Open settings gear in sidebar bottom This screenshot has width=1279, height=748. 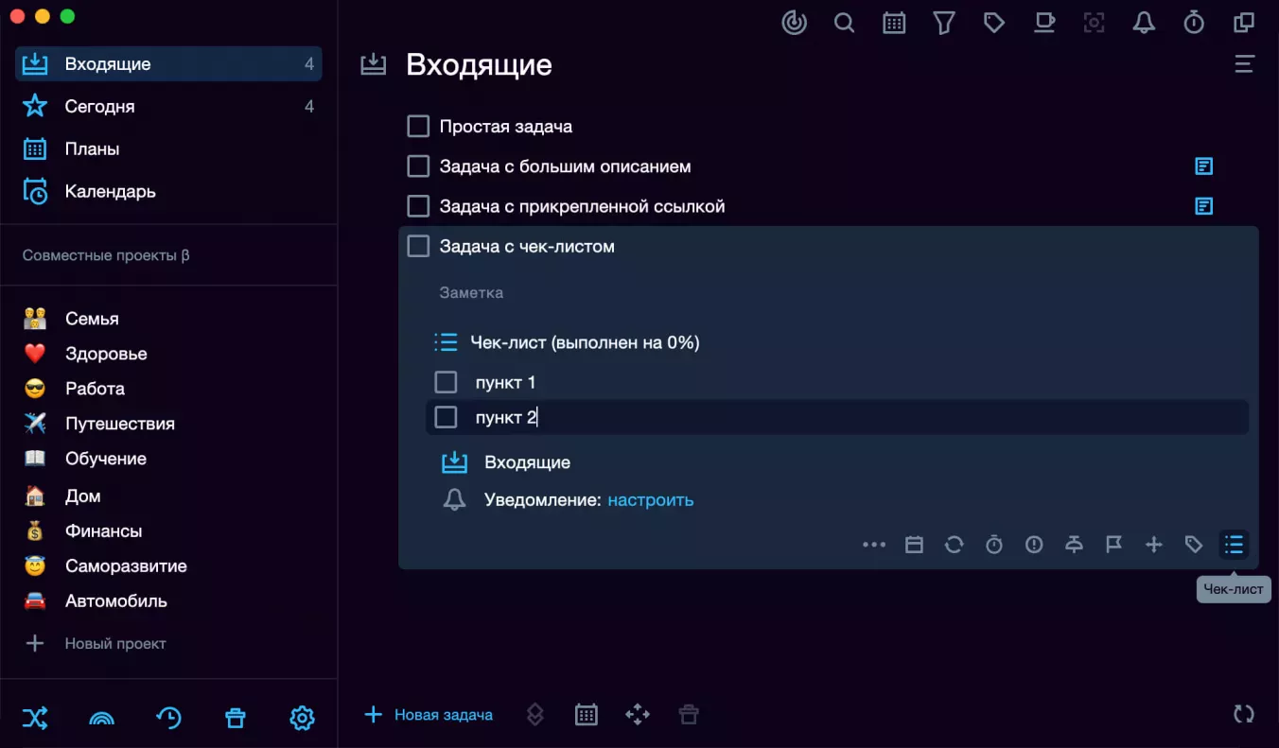pos(302,718)
